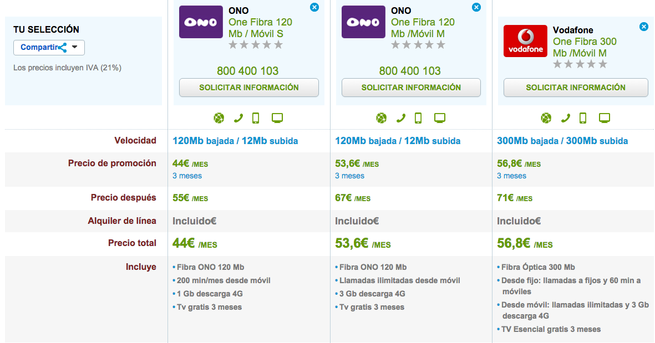The width and height of the screenshot is (655, 343).
Task: Click the '3 meses' text under 56,8€ promo price
Action: coord(511,176)
